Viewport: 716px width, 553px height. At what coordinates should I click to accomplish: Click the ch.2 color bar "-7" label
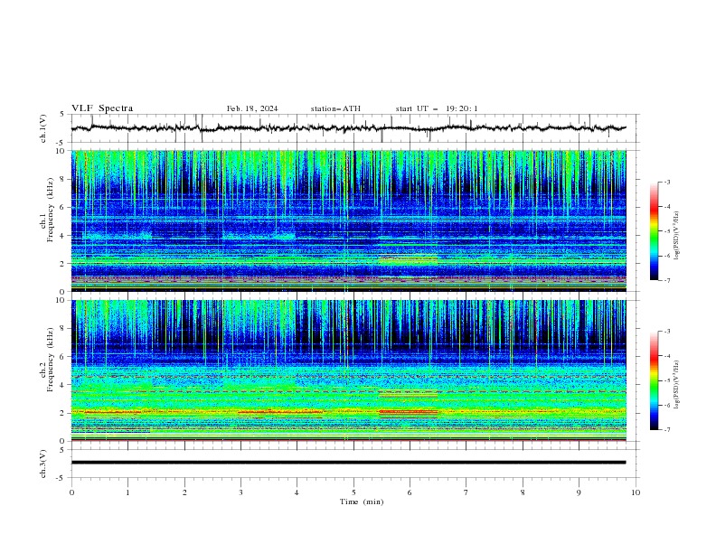(x=667, y=430)
